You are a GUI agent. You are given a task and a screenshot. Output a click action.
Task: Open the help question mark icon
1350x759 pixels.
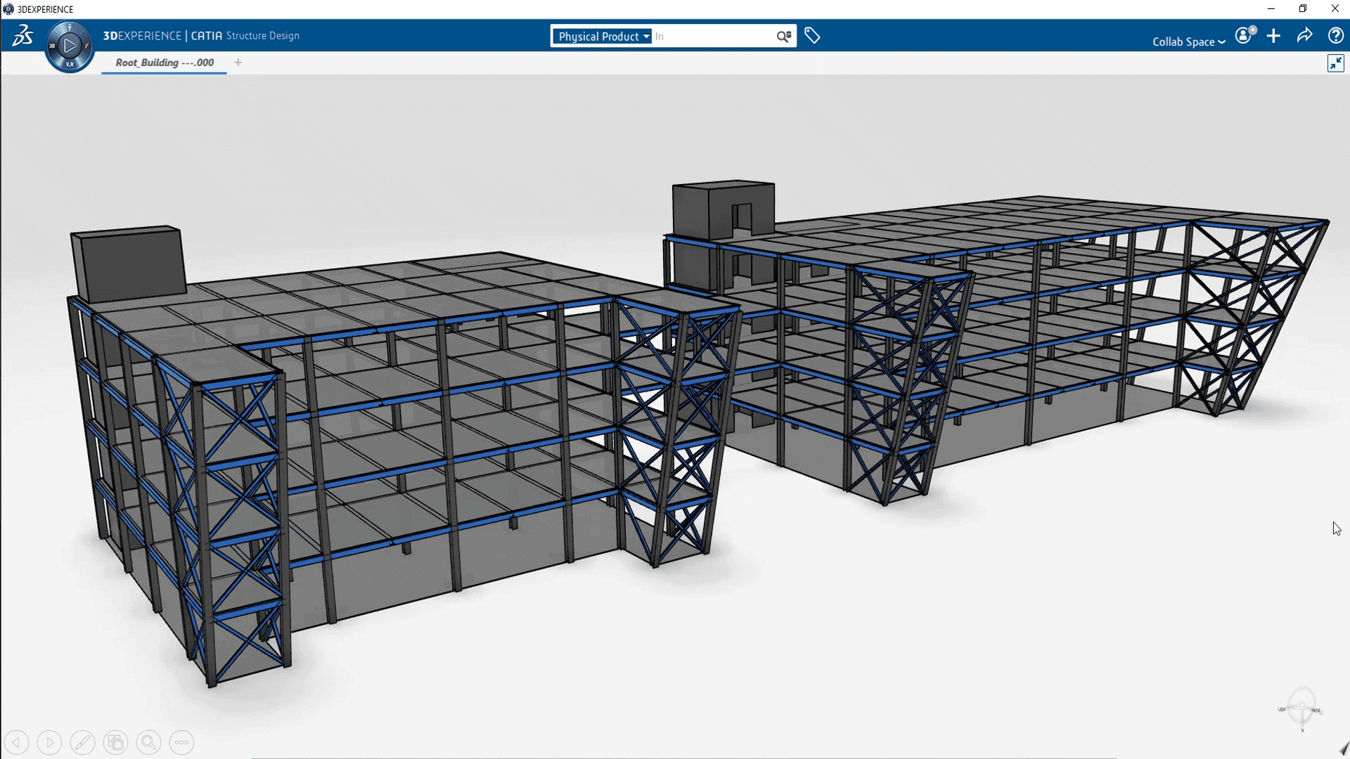pyautogui.click(x=1335, y=36)
